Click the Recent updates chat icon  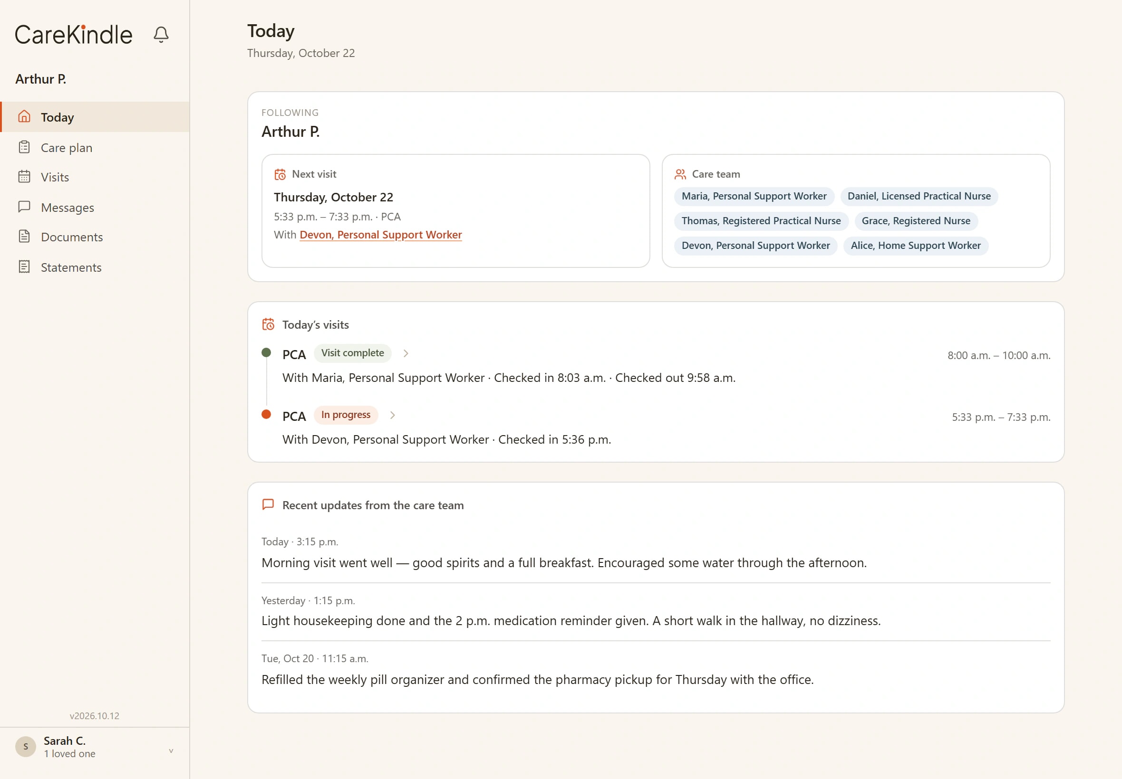[x=268, y=505]
